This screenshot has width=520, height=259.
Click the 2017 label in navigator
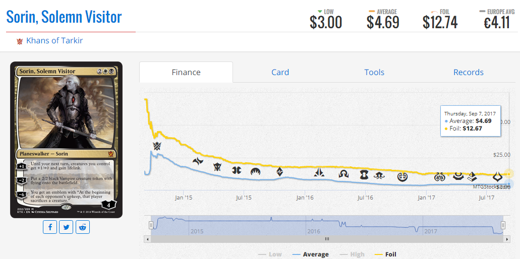[431, 231]
